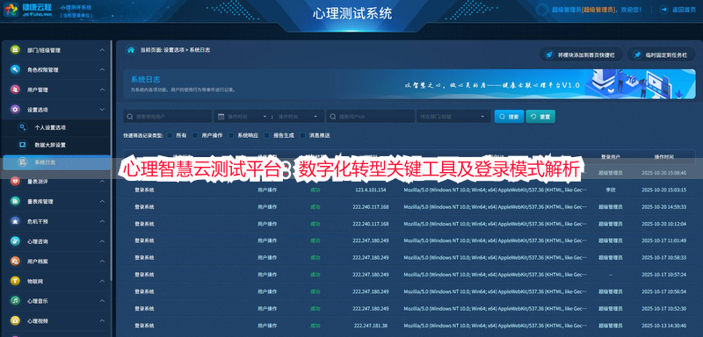The image size is (703, 337).
Task: Click IP address 123.4.101.154
Action: (x=370, y=190)
